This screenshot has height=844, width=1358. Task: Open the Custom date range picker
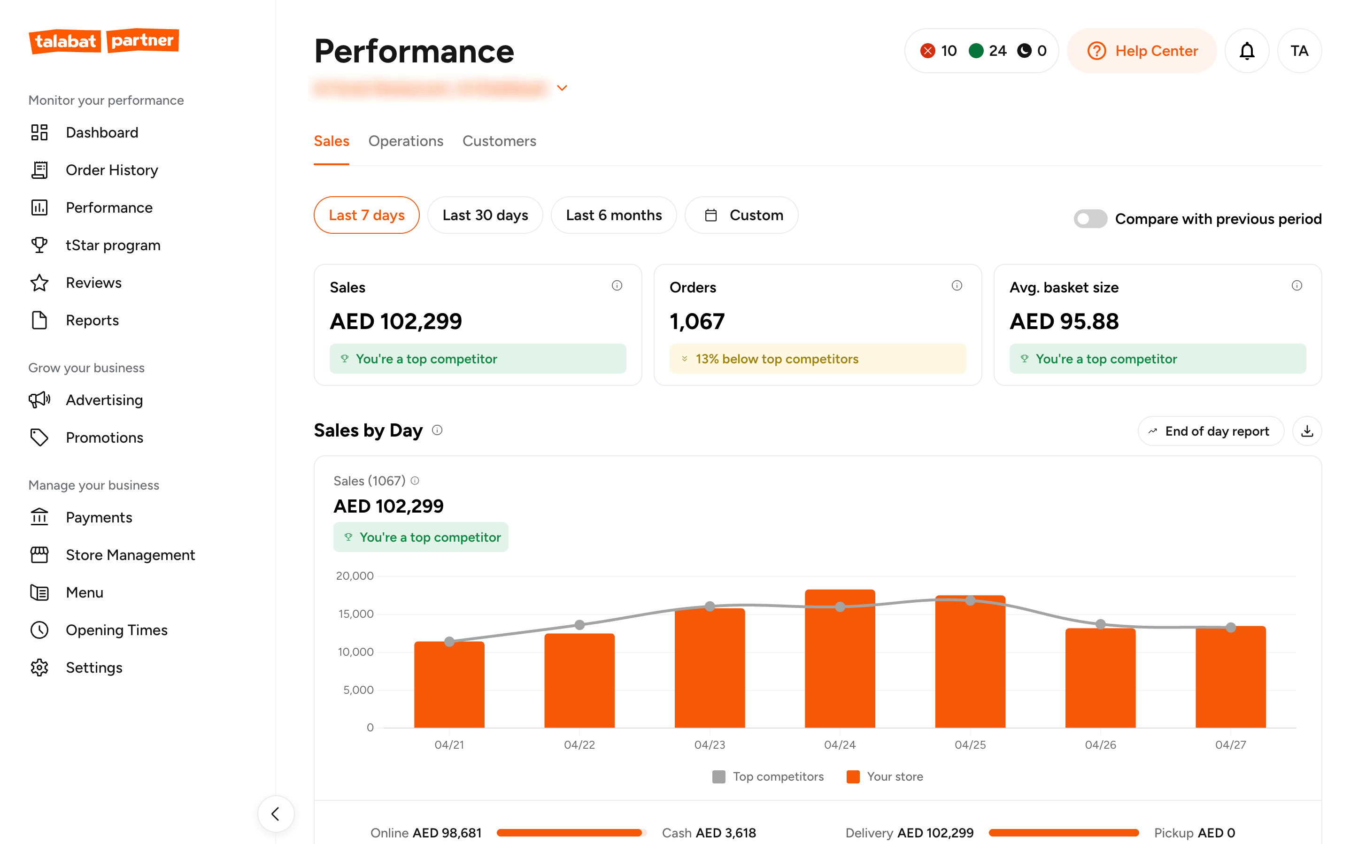tap(741, 215)
